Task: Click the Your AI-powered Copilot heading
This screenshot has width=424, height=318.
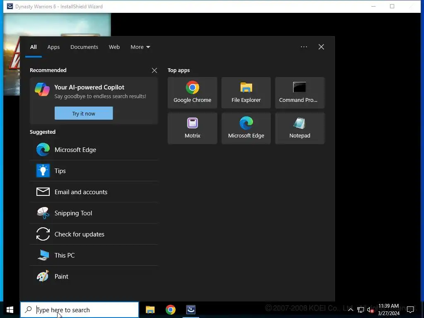Action: point(89,87)
